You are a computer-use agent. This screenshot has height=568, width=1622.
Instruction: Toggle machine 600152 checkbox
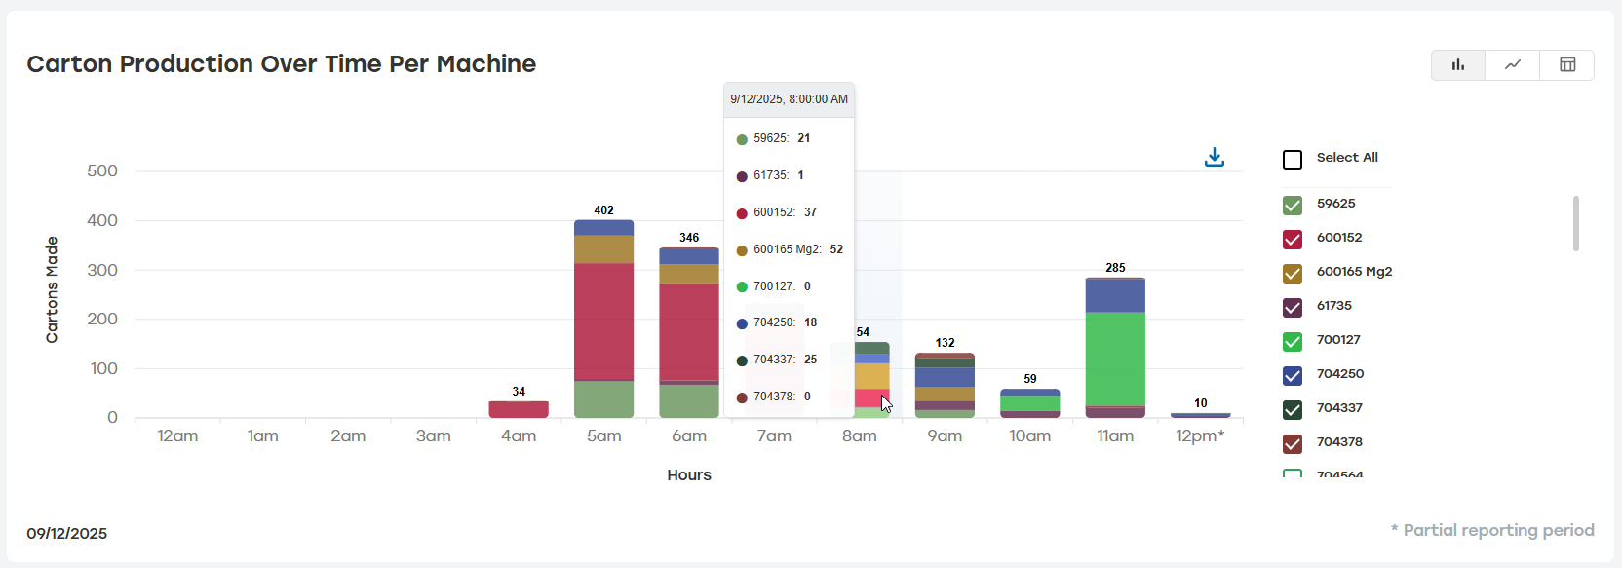(x=1293, y=240)
